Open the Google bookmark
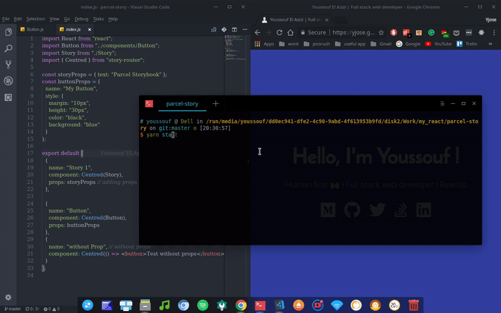This screenshot has width=501, height=313. pos(408,44)
